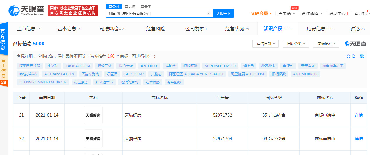Click the 轻会员 trademark tag
The width and height of the screenshot is (370, 155).
(x=248, y=66)
